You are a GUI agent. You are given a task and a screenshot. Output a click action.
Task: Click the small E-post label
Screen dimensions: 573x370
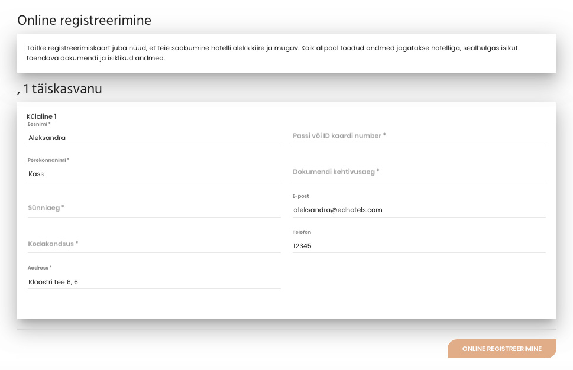[x=300, y=196]
